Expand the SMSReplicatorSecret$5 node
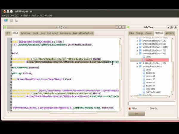The width and height of the screenshot is (179, 134). [137, 50]
